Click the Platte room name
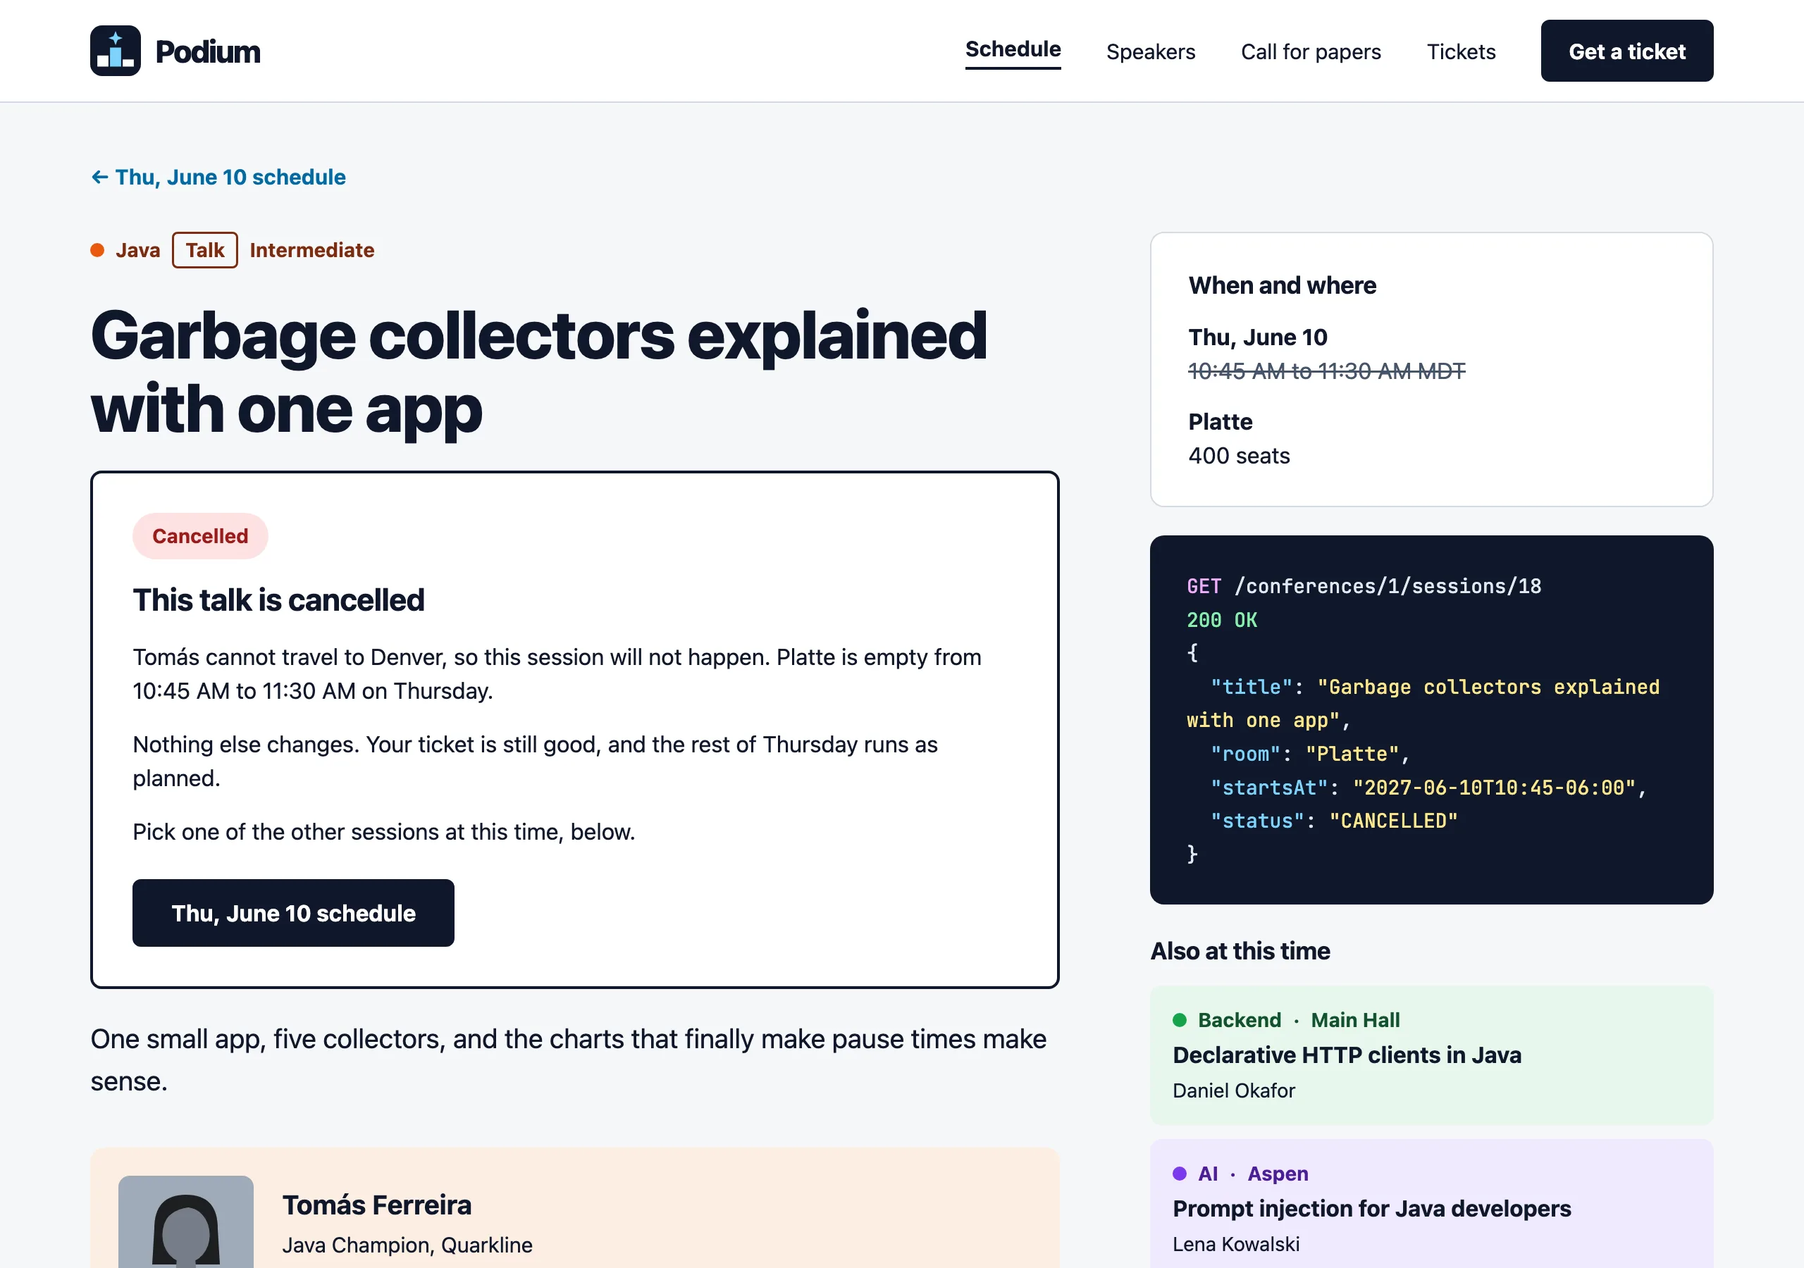This screenshot has width=1804, height=1268. [x=1221, y=422]
